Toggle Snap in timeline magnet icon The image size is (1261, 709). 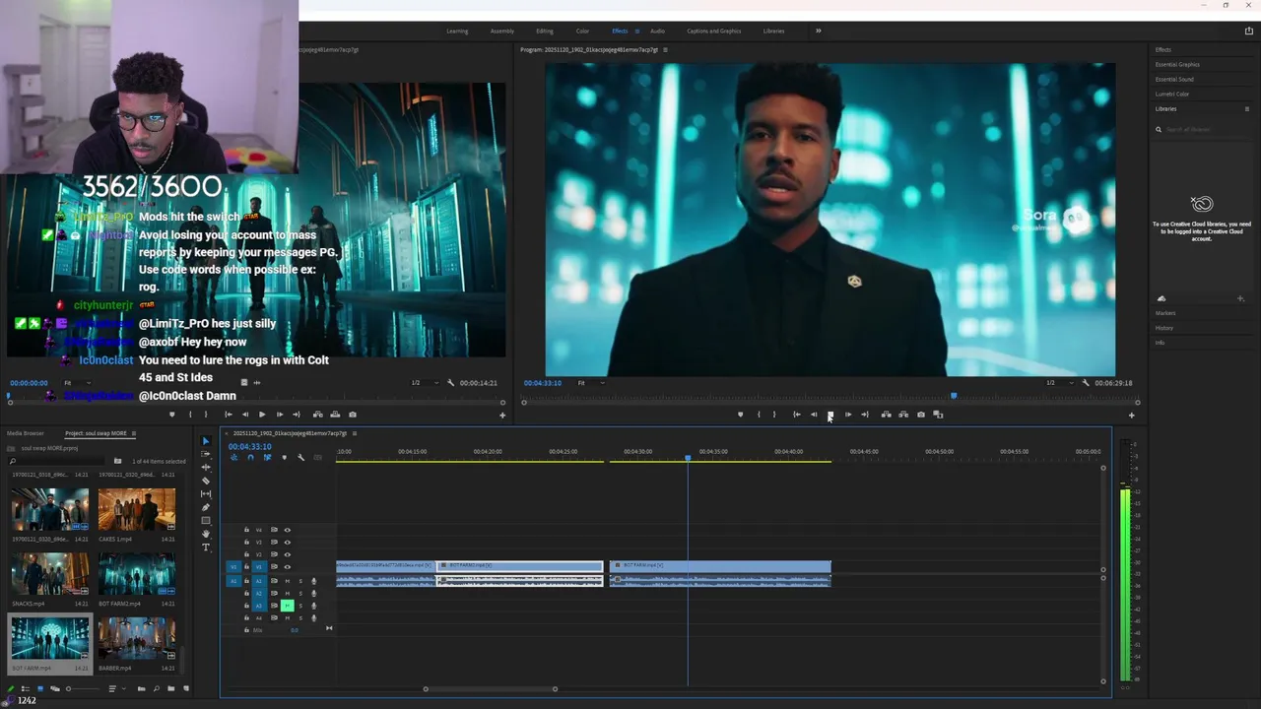pyautogui.click(x=250, y=457)
